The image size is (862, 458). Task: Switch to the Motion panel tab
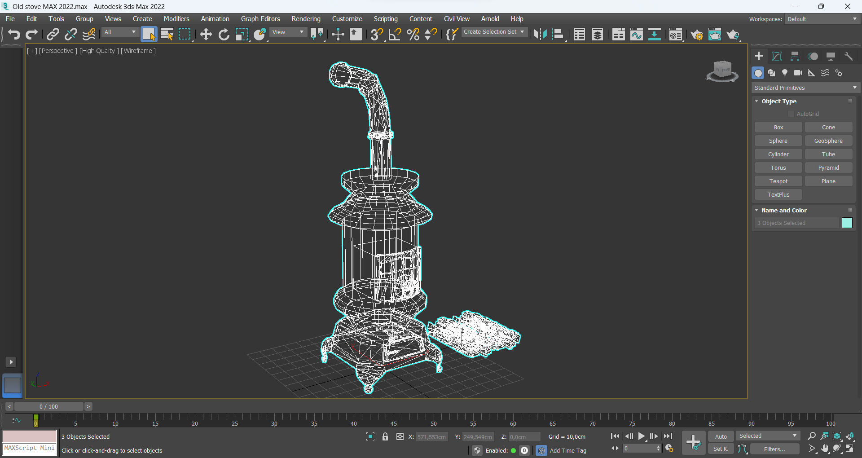813,56
